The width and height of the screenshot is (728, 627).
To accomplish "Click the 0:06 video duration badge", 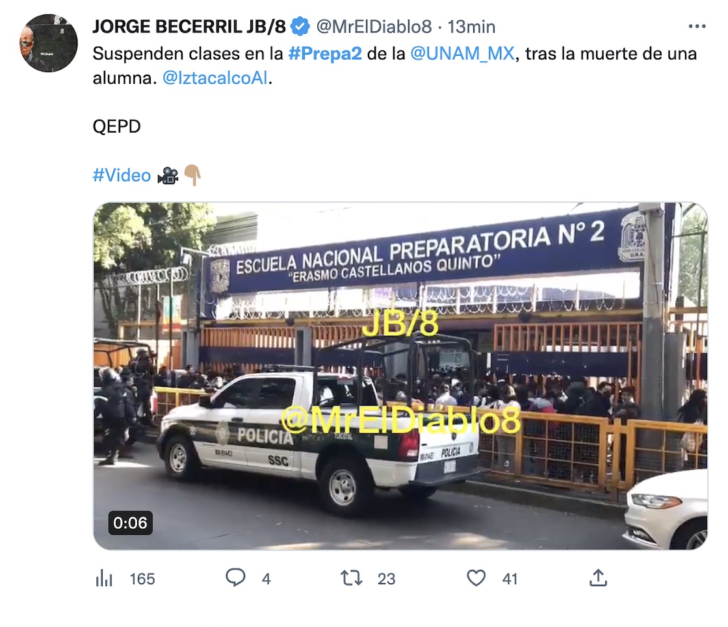I will click(131, 523).
